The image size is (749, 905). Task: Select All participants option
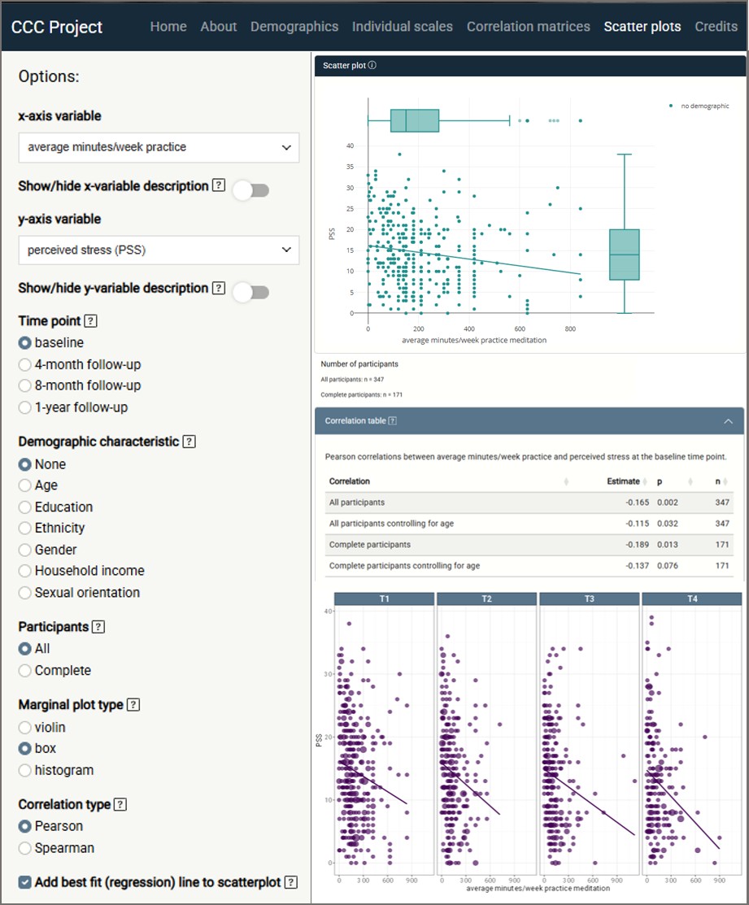[25, 649]
